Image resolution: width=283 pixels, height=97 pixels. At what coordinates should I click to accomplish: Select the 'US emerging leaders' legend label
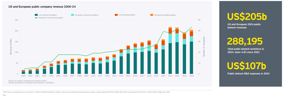pos(127,15)
